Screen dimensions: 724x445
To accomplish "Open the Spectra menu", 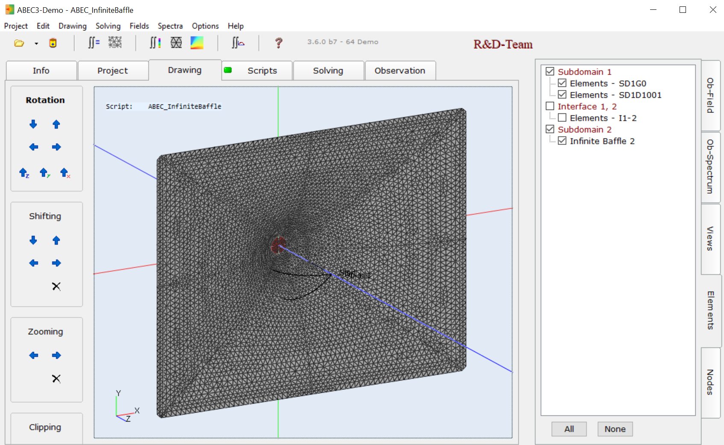I will pos(170,26).
